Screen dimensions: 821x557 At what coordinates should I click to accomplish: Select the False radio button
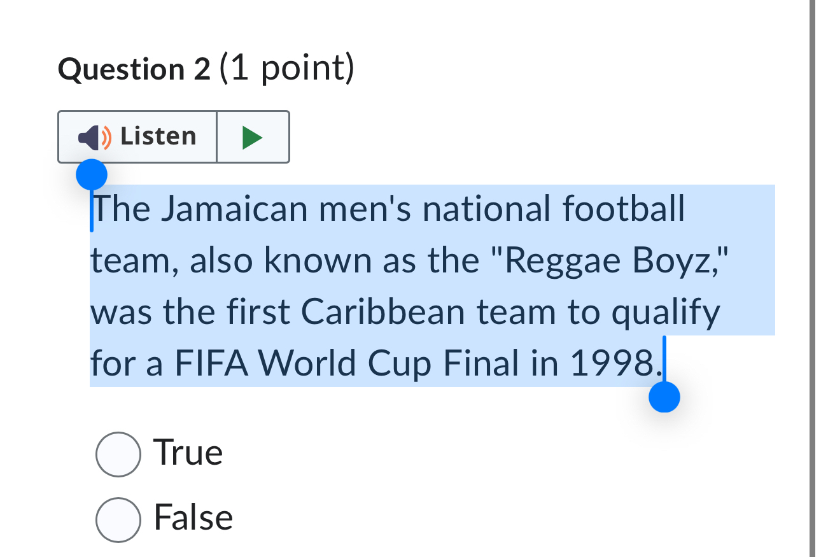coord(118,518)
